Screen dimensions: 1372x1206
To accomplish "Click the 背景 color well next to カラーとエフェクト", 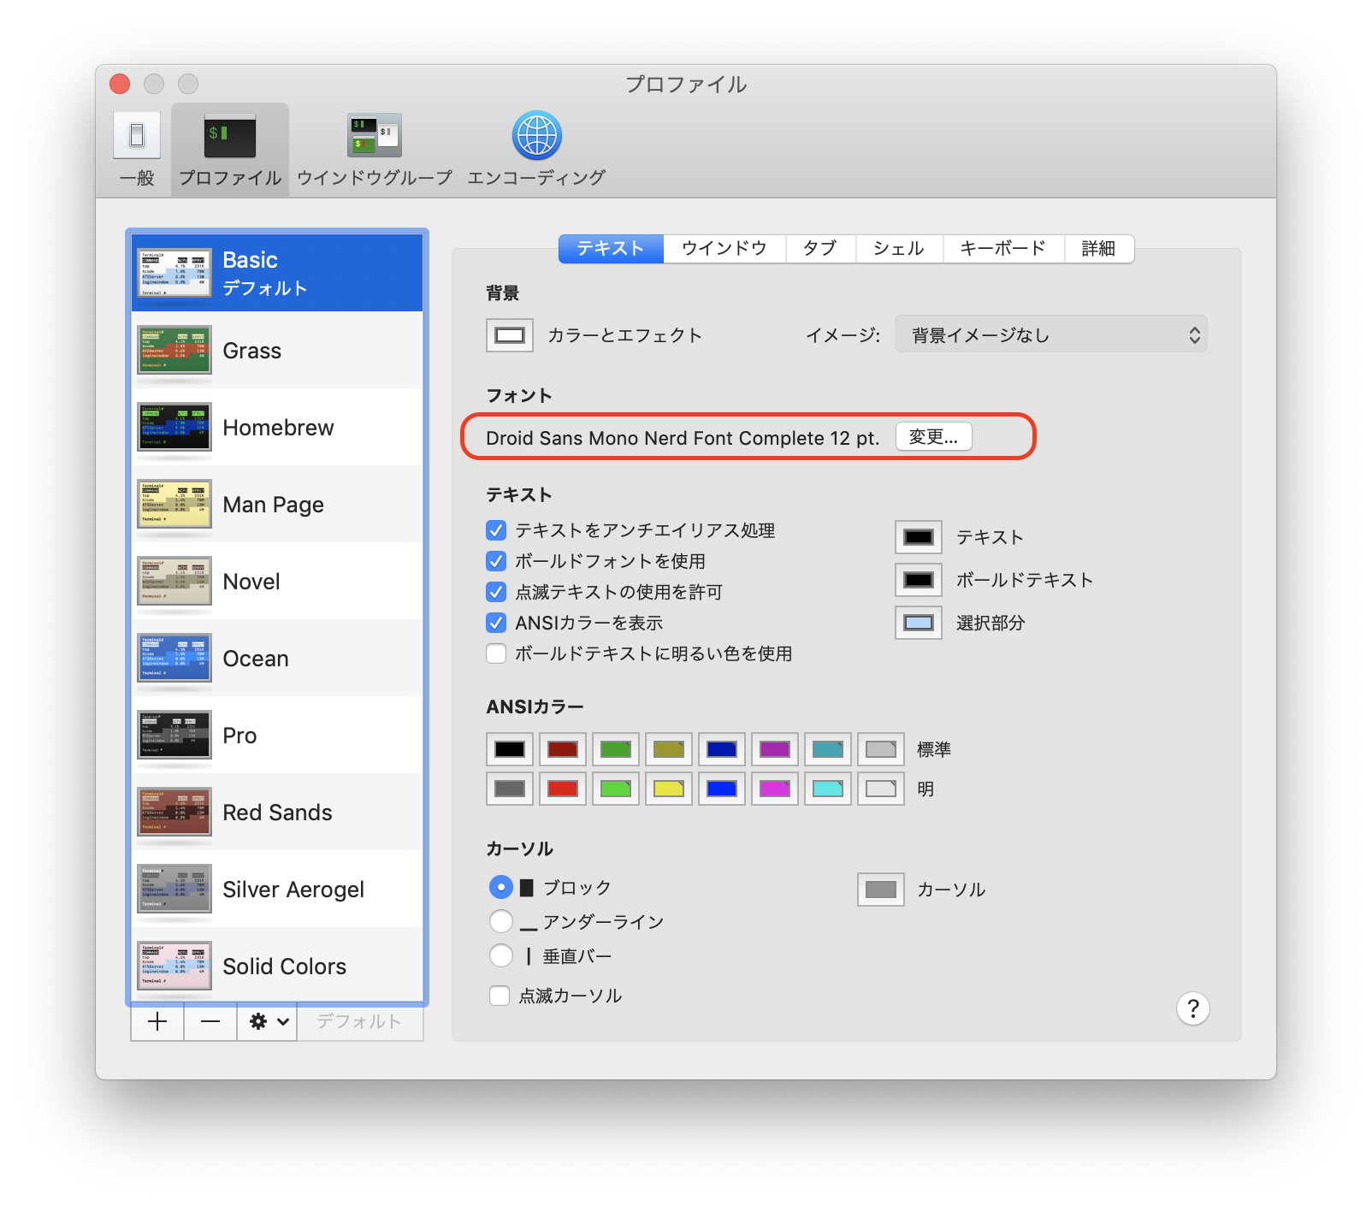I will click(x=509, y=334).
